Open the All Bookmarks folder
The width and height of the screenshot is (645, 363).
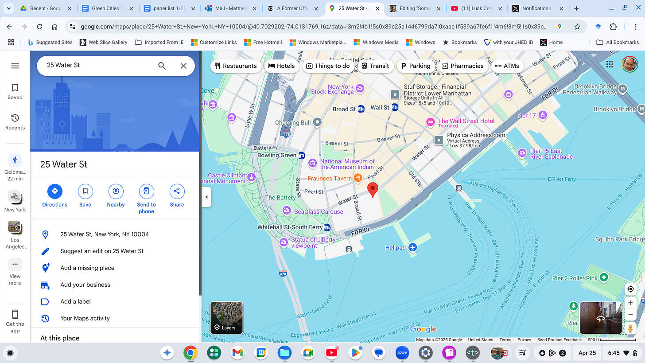tap(618, 42)
